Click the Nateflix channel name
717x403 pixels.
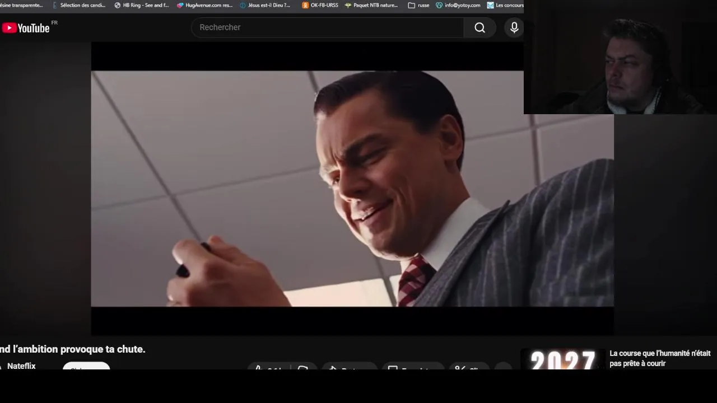tap(21, 366)
